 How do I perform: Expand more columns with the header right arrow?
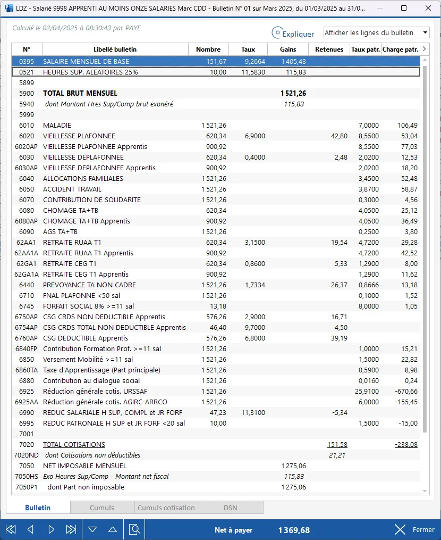425,49
